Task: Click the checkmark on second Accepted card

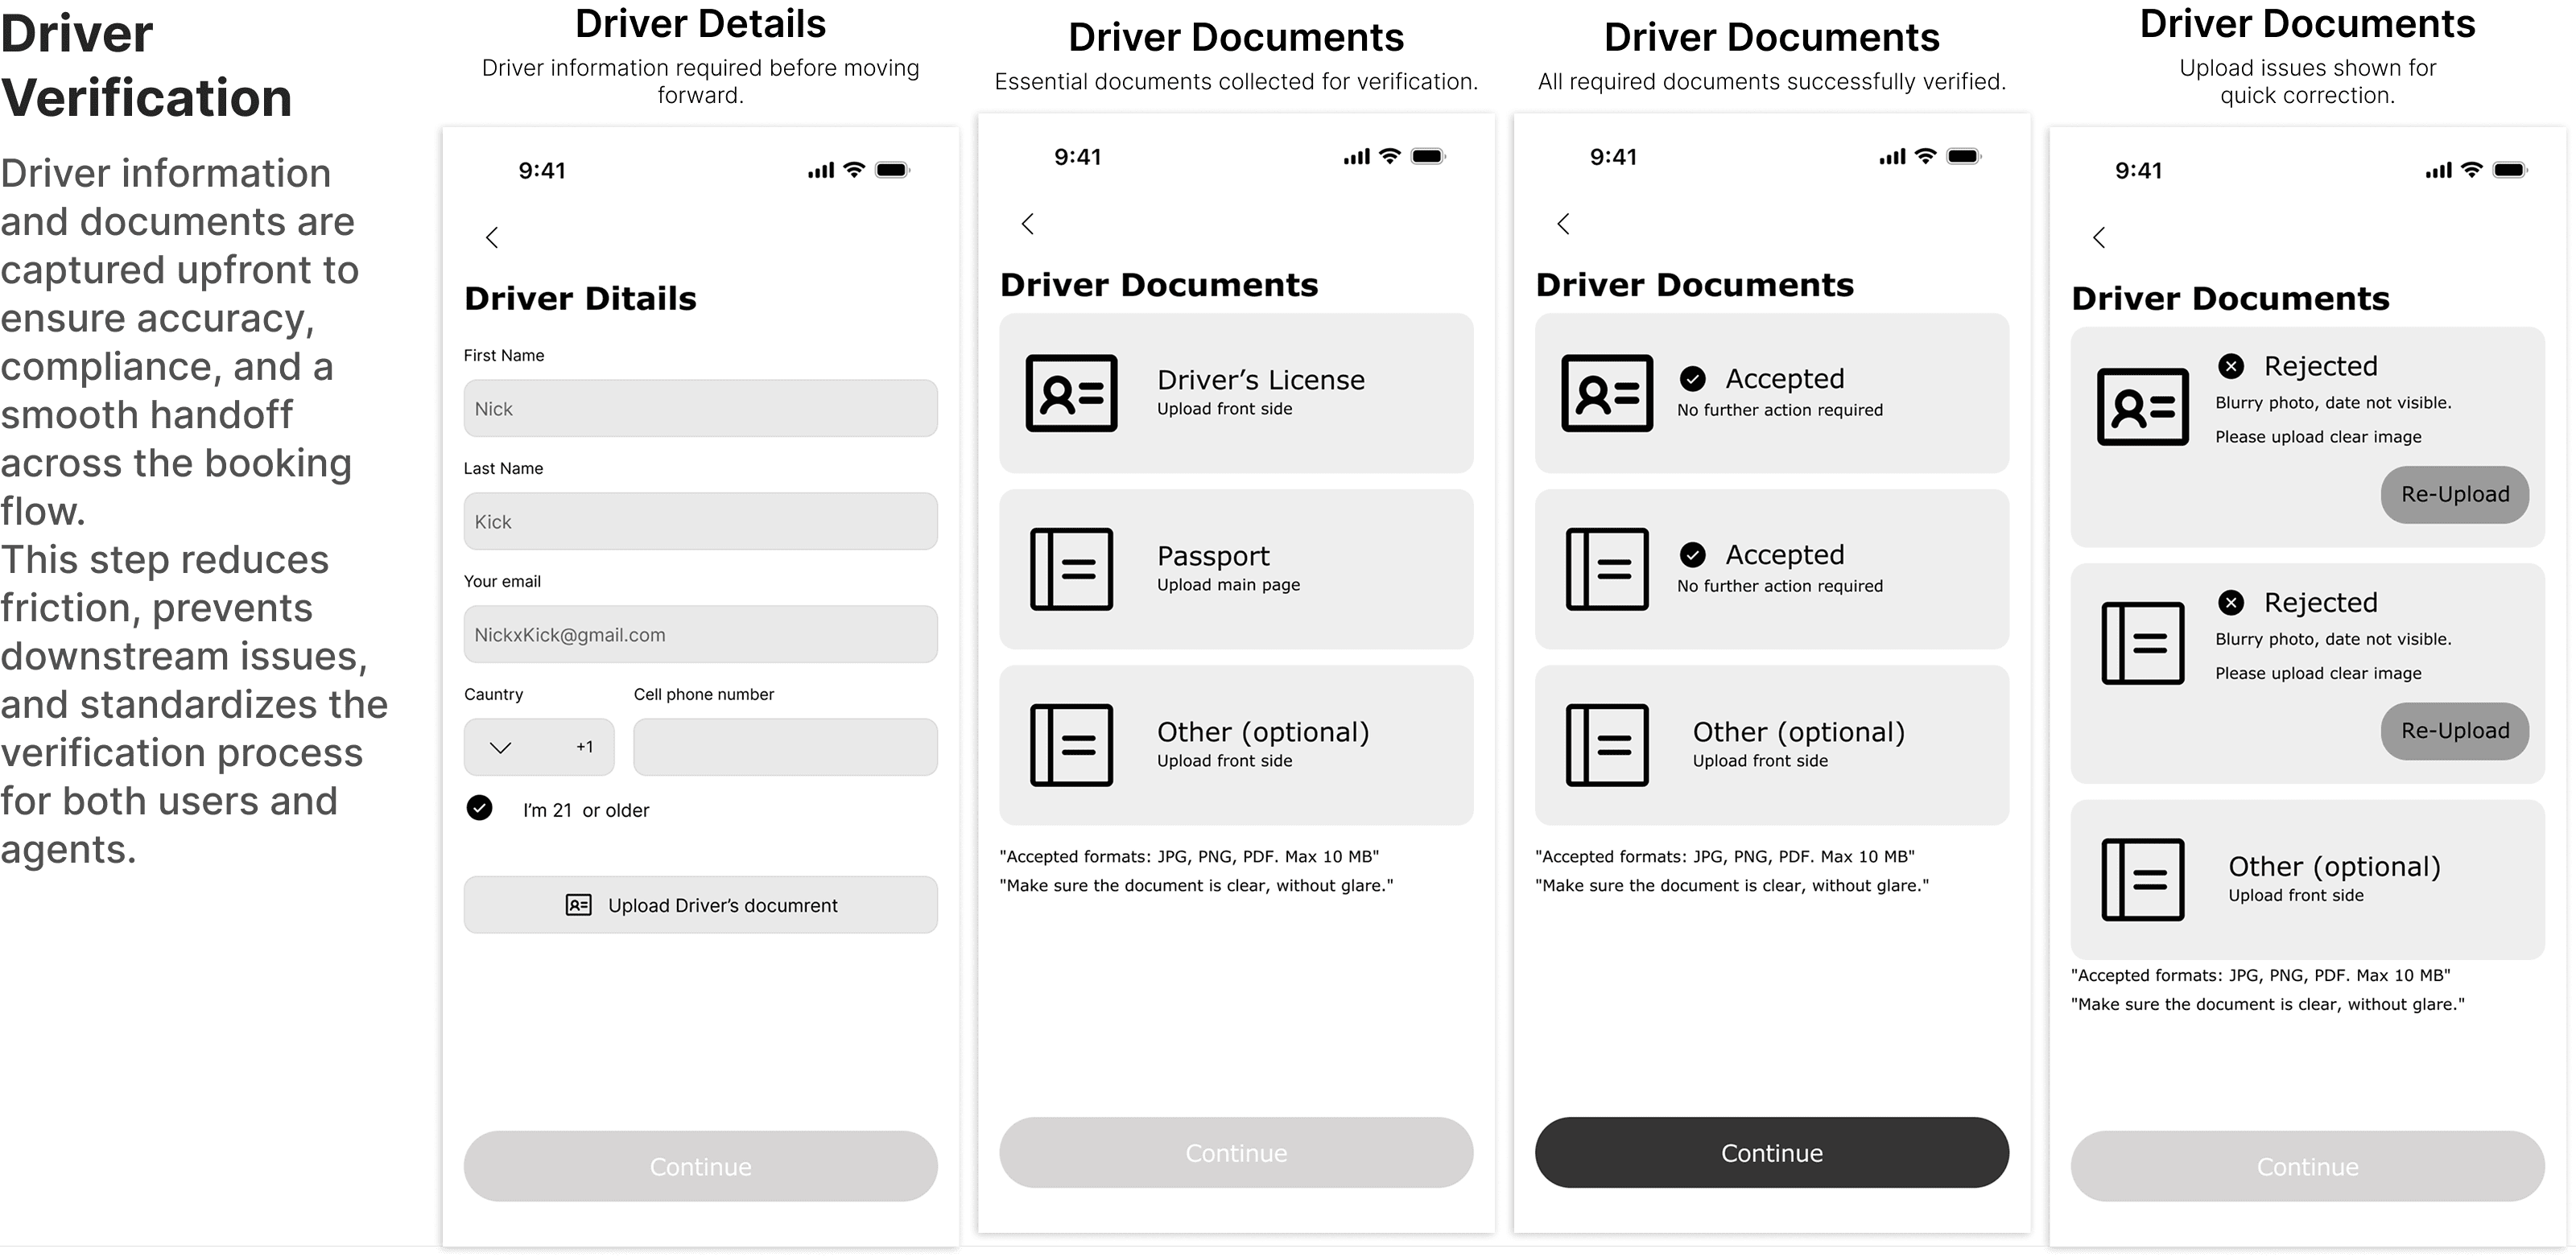Action: 1693,555
